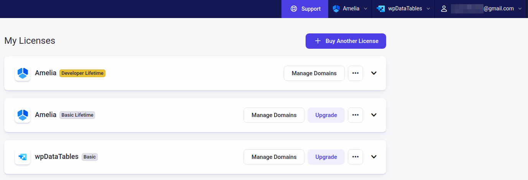Expand the wpDataTables chevron in top bar
The image size is (528, 180).
pos(428,9)
